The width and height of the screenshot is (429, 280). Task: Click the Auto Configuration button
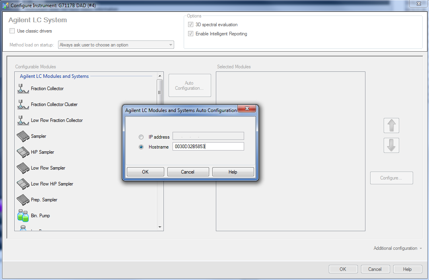pos(190,85)
